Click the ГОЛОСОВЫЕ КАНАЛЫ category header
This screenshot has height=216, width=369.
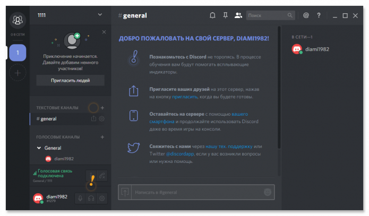tap(58, 137)
